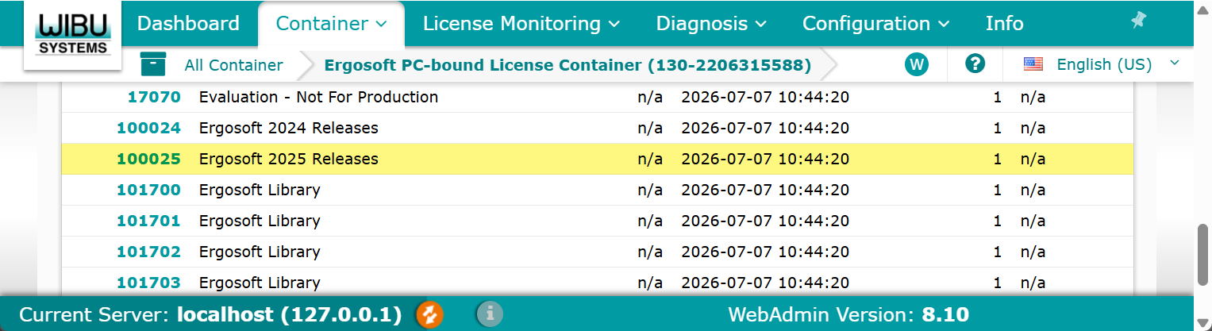Open product code 100025
The image size is (1212, 331).
(x=148, y=159)
